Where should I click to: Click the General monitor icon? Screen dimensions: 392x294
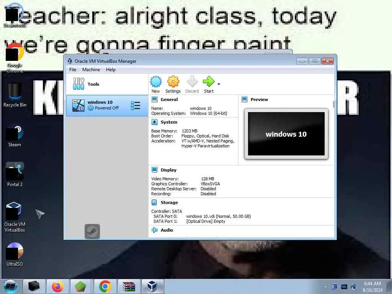click(155, 100)
